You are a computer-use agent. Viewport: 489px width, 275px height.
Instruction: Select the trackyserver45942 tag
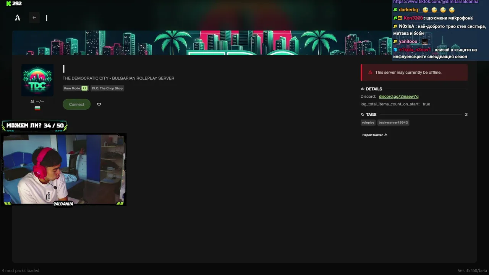[393, 123]
